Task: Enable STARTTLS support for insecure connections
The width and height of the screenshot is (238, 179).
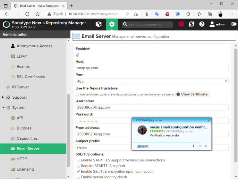Action: [78, 160]
